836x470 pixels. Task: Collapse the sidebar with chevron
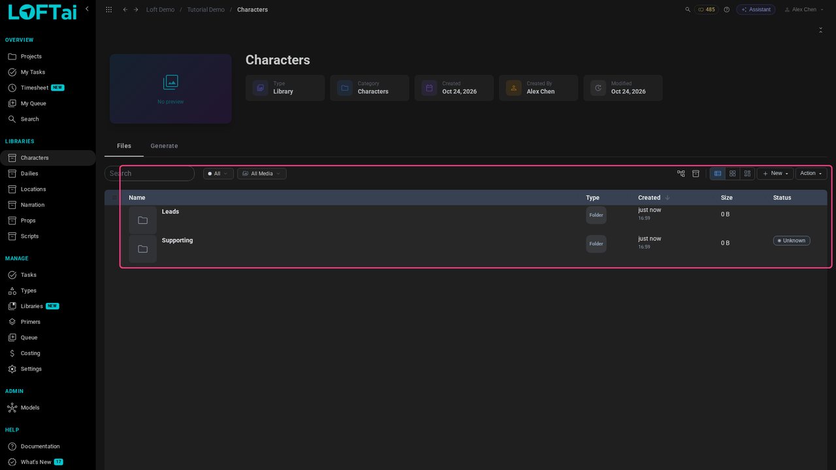coord(87,8)
